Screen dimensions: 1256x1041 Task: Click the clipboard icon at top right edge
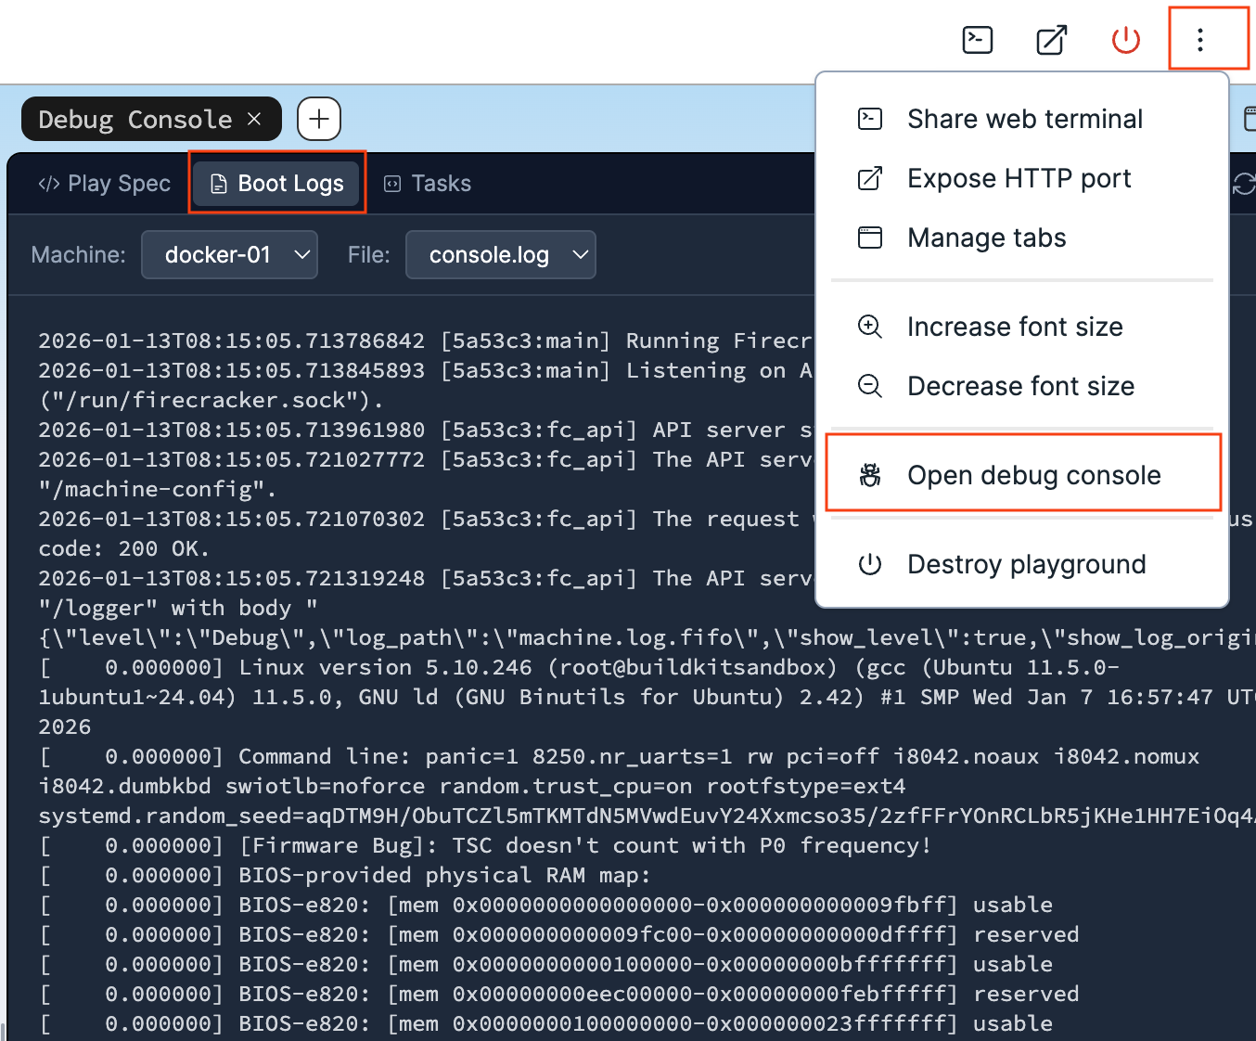1251,119
